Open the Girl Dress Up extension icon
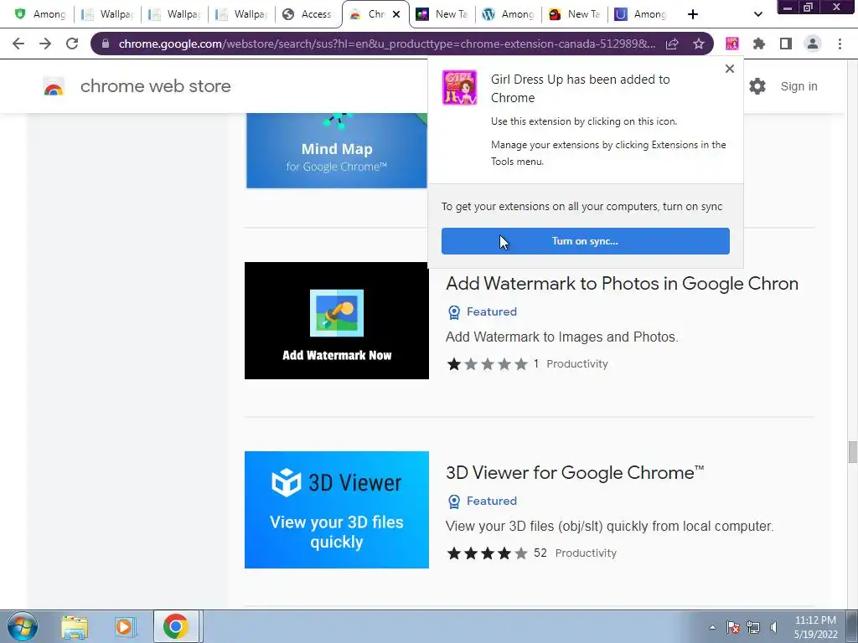This screenshot has width=858, height=643. (732, 44)
